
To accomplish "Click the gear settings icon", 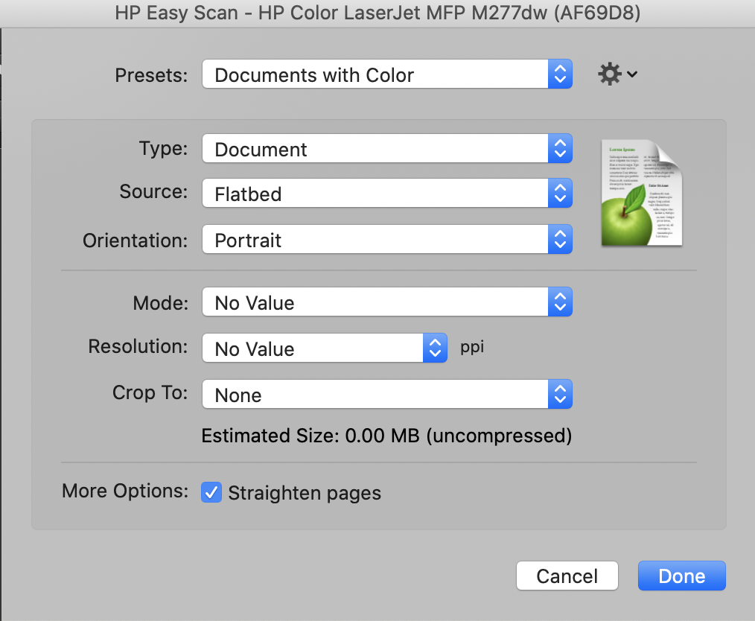I will [610, 74].
